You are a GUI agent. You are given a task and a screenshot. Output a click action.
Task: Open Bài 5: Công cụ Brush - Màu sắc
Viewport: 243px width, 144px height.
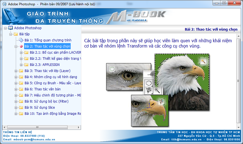click(x=53, y=83)
